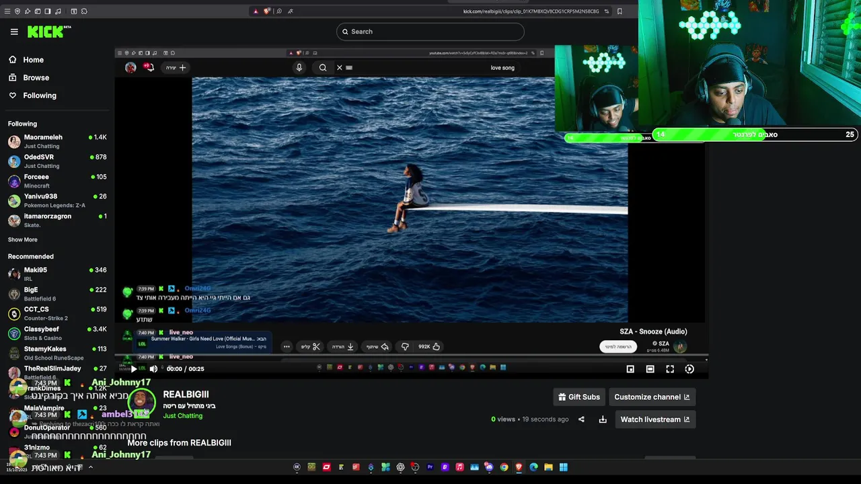The height and width of the screenshot is (484, 861).
Task: Click YouTube share button in clip
Action: pyautogui.click(x=378, y=347)
